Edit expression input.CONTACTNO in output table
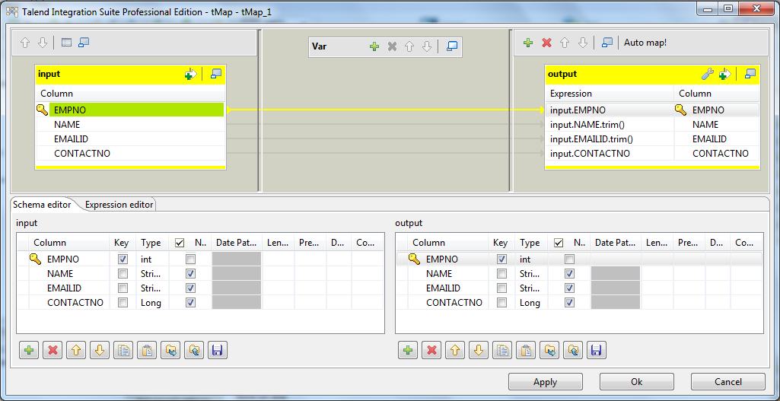This screenshot has height=401, width=780. click(610, 153)
